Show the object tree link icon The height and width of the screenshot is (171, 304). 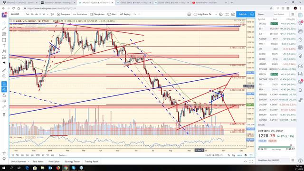4,107
